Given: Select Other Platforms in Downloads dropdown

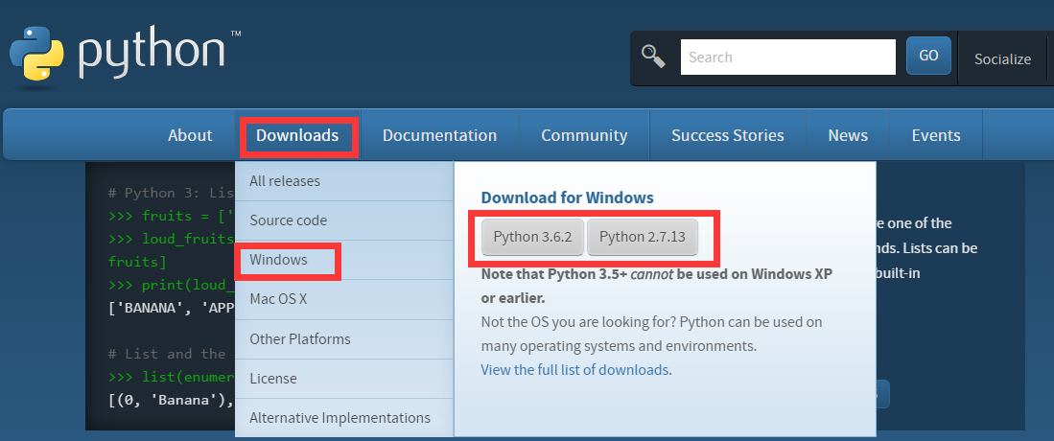Looking at the screenshot, I should pos(344,338).
